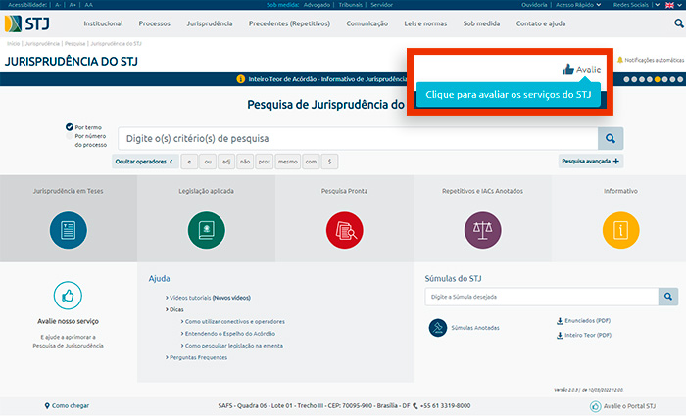Click the A+ accessibility font control

click(x=73, y=5)
